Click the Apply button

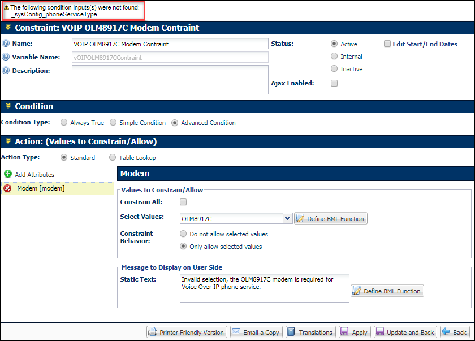click(x=355, y=332)
